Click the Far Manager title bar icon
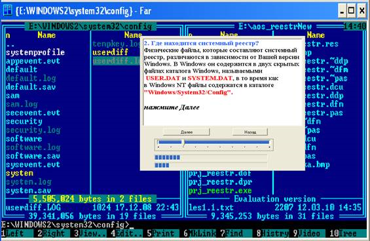Image resolution: width=370 pixels, height=241 pixels. [7, 10]
